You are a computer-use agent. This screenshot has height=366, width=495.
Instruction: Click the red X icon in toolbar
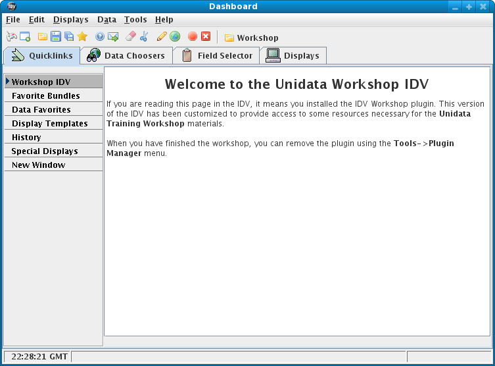(x=206, y=37)
